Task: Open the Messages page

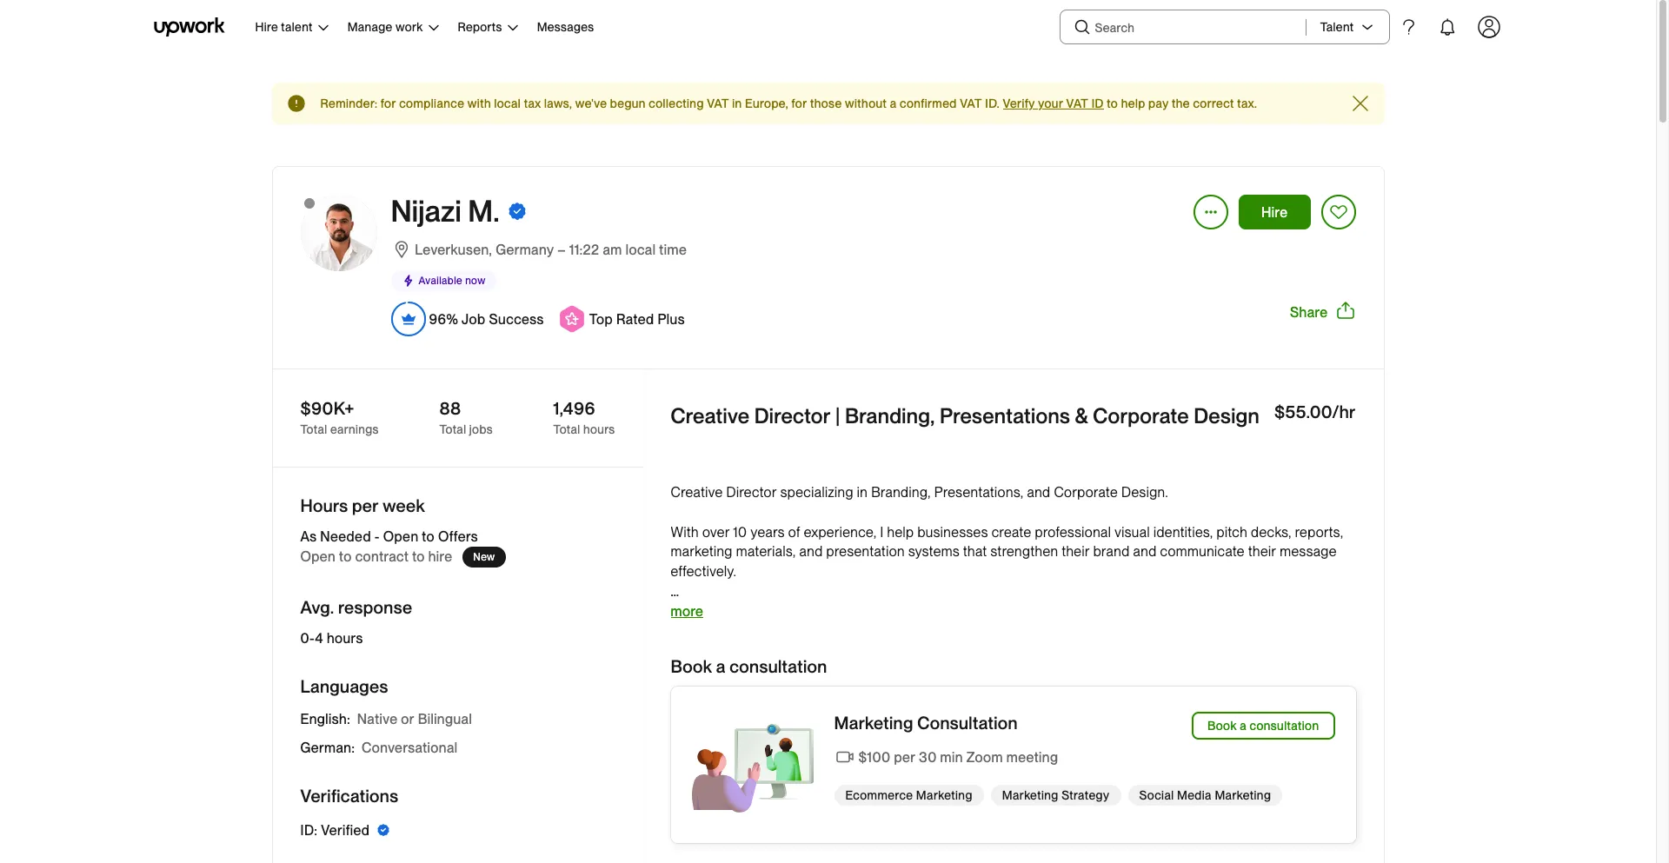Action: click(565, 27)
